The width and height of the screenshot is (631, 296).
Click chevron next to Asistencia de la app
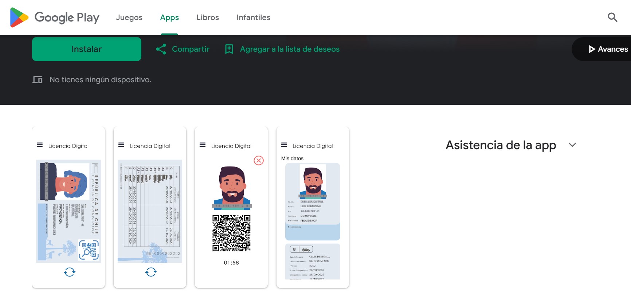coord(572,145)
